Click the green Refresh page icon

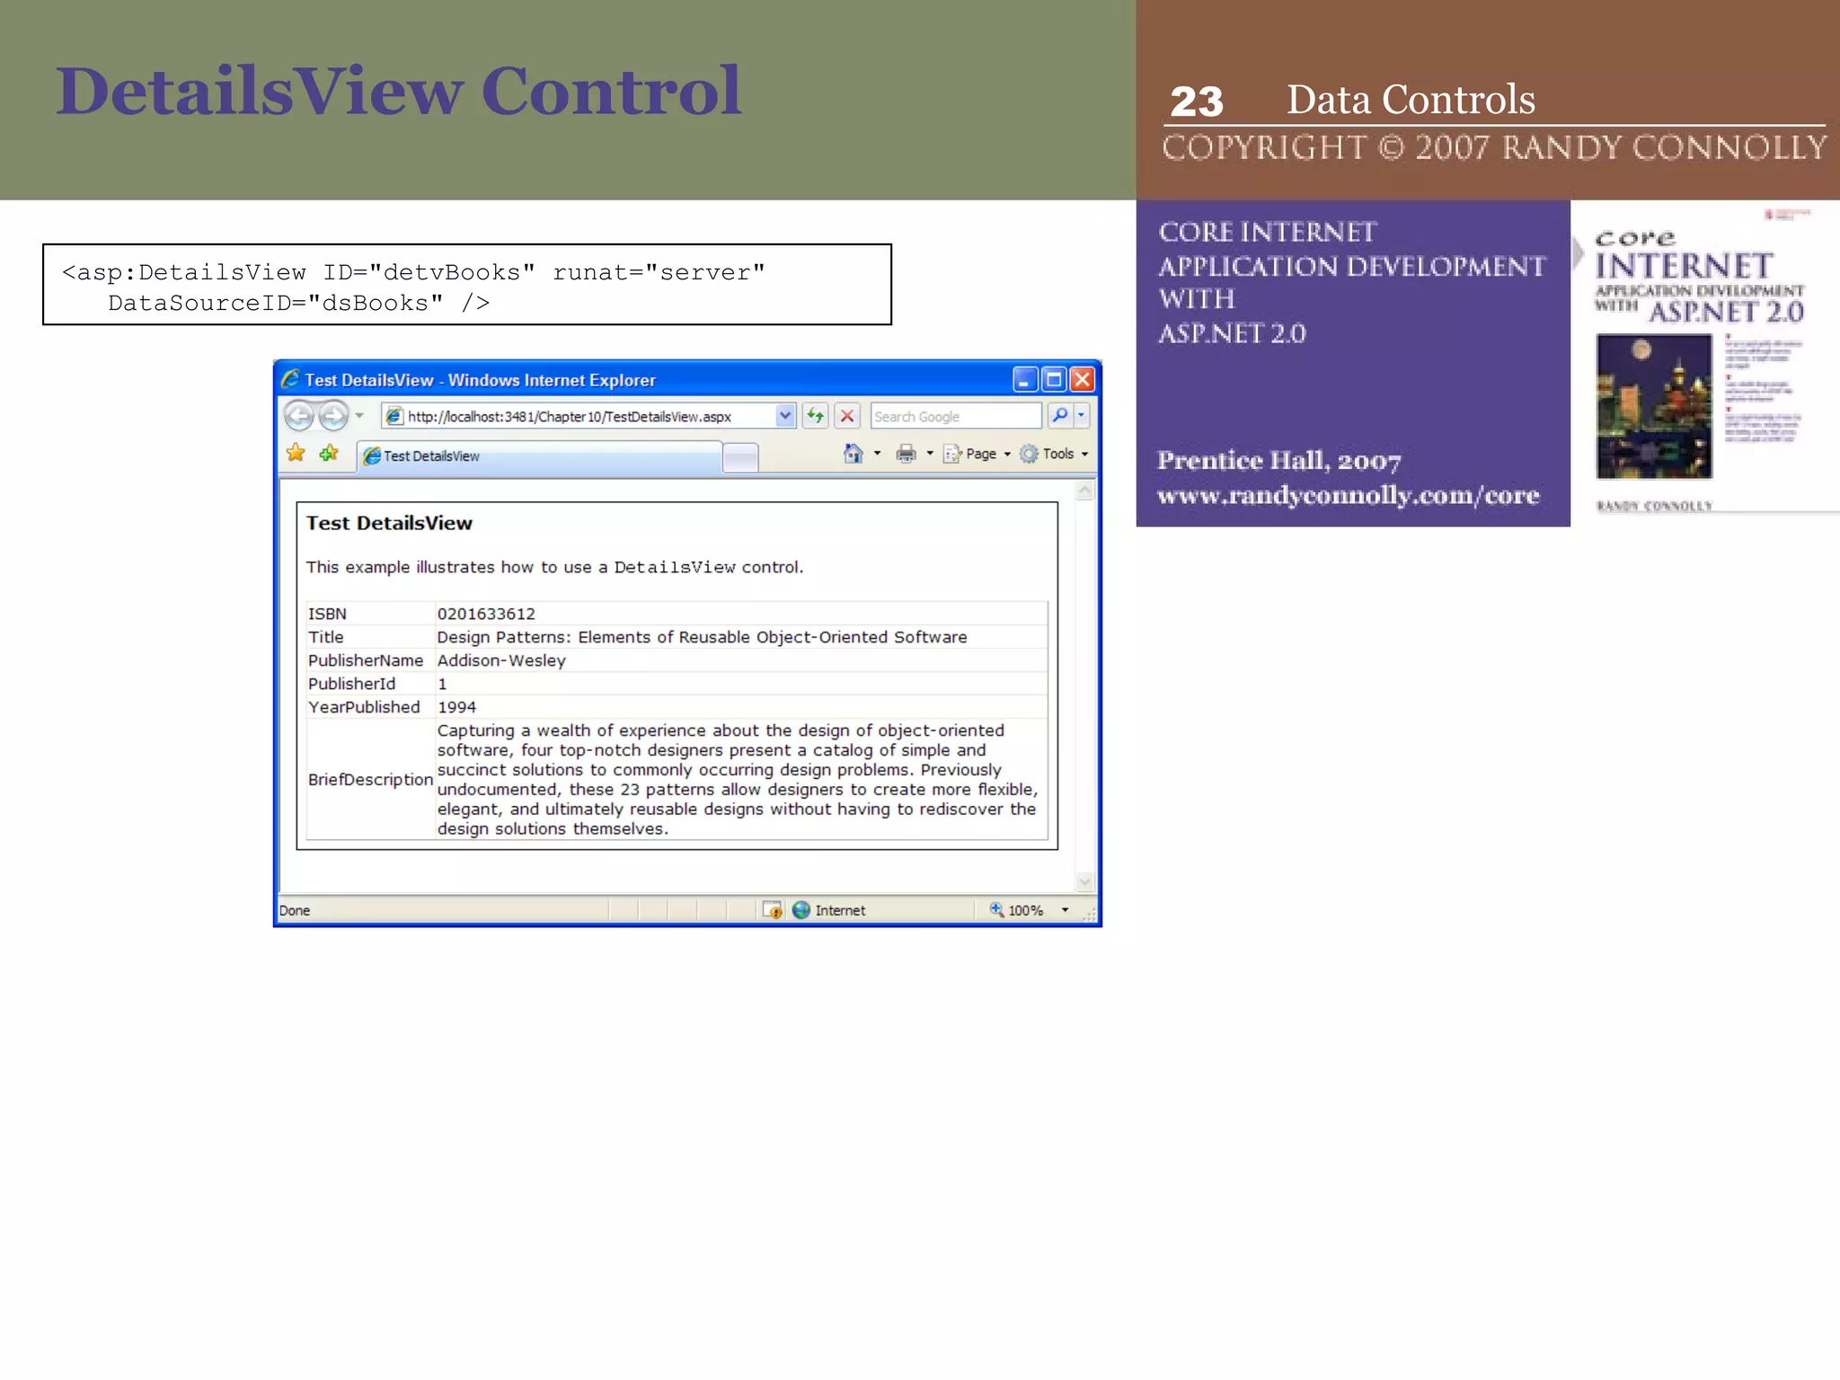pyautogui.click(x=815, y=416)
